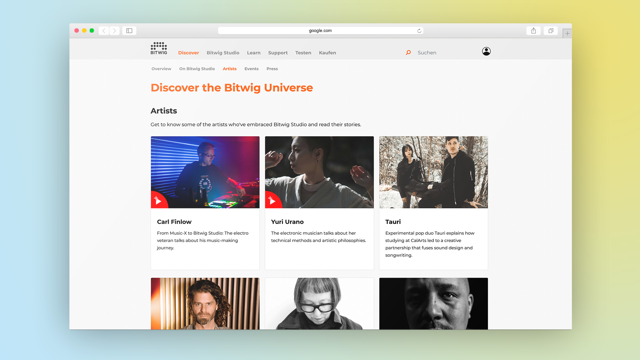Switch to the Overview sub-tab
Image resolution: width=640 pixels, height=360 pixels.
click(161, 69)
